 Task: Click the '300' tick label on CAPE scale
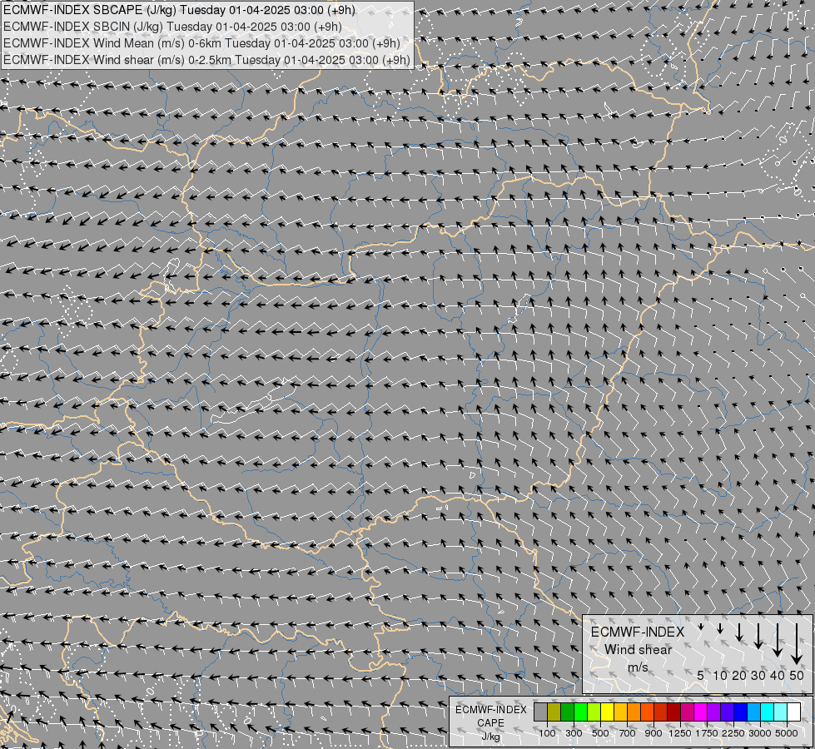(574, 733)
